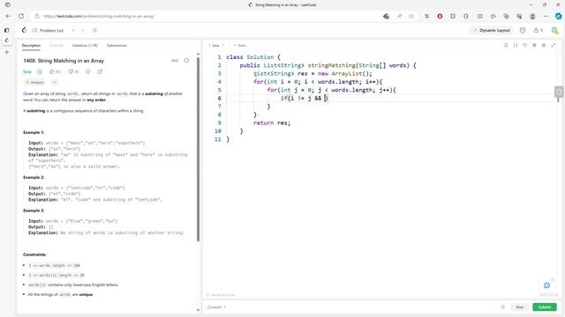This screenshot has height=317, width=565.
Task: Click the format code braces icon
Action: 516,45
